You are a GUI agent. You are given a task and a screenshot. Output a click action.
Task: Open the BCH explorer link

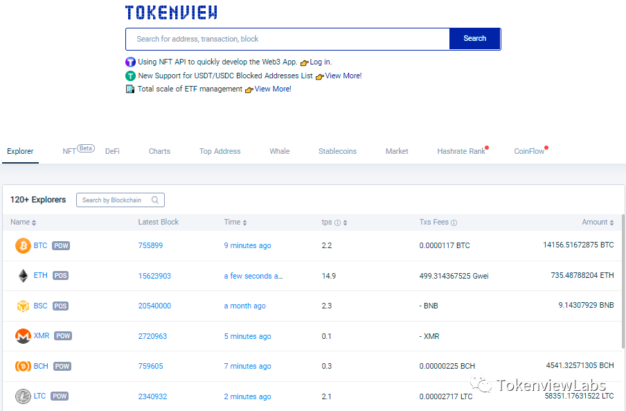(41, 366)
